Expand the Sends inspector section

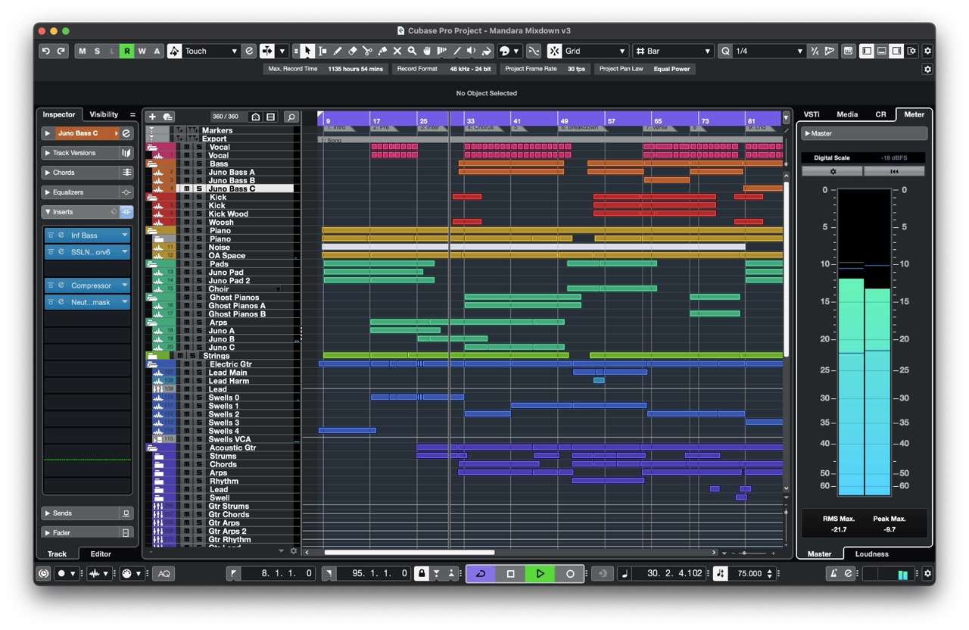(87, 513)
